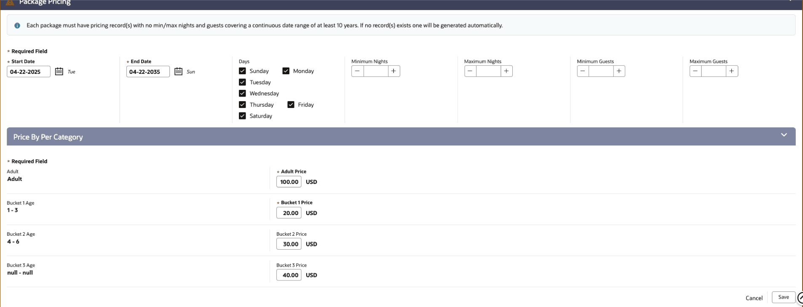
Task: Select the 'null - null' Bucket 3 age text
Action: point(20,273)
